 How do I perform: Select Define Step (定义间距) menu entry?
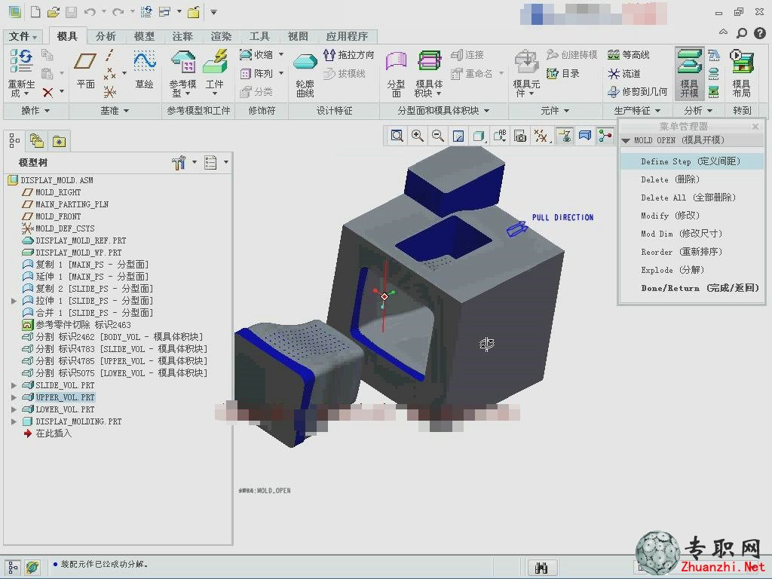pyautogui.click(x=691, y=161)
